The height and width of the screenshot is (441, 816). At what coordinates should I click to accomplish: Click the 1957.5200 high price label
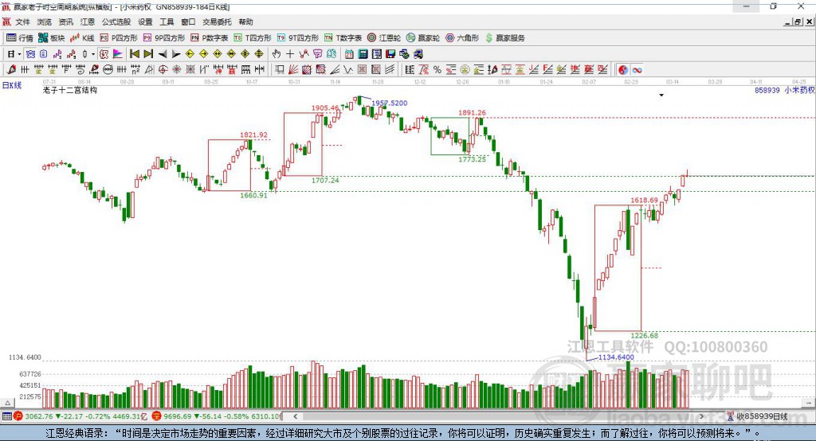click(389, 103)
